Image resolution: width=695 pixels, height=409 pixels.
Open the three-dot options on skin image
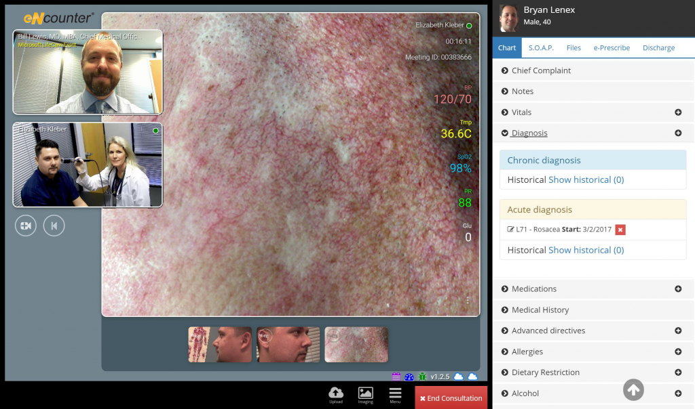[468, 300]
